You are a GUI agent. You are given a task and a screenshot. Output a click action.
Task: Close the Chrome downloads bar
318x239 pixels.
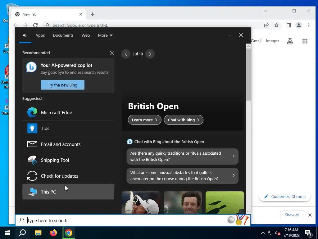coord(310,215)
